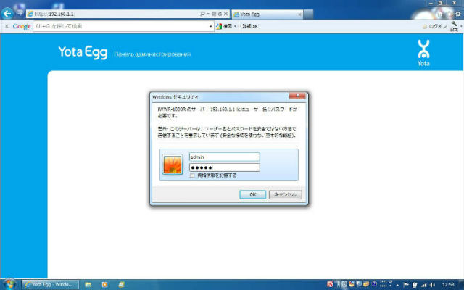The width and height of the screenshot is (464, 290).
Task: Expand the Google toolbar search dropdown
Action: pyautogui.click(x=234, y=26)
